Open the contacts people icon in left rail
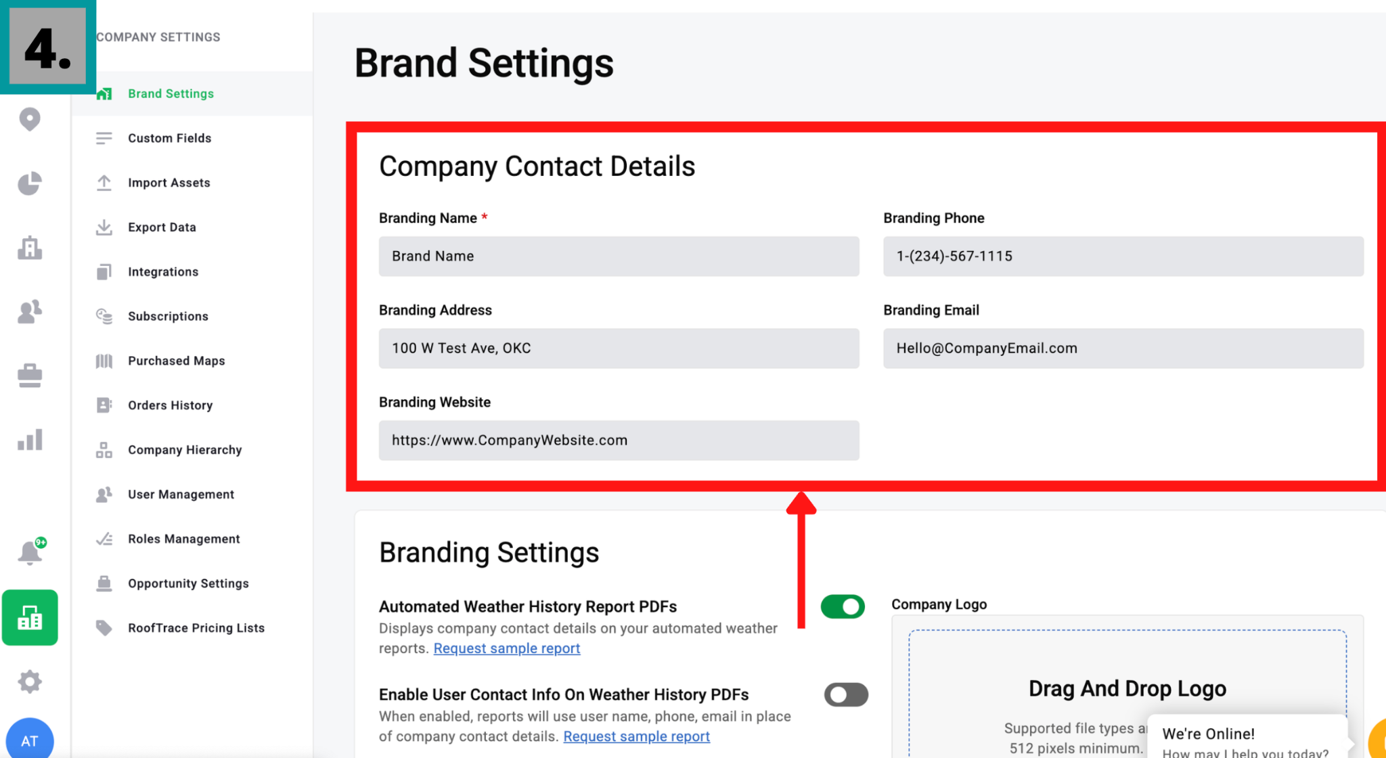This screenshot has height=758, width=1386. pyautogui.click(x=30, y=311)
